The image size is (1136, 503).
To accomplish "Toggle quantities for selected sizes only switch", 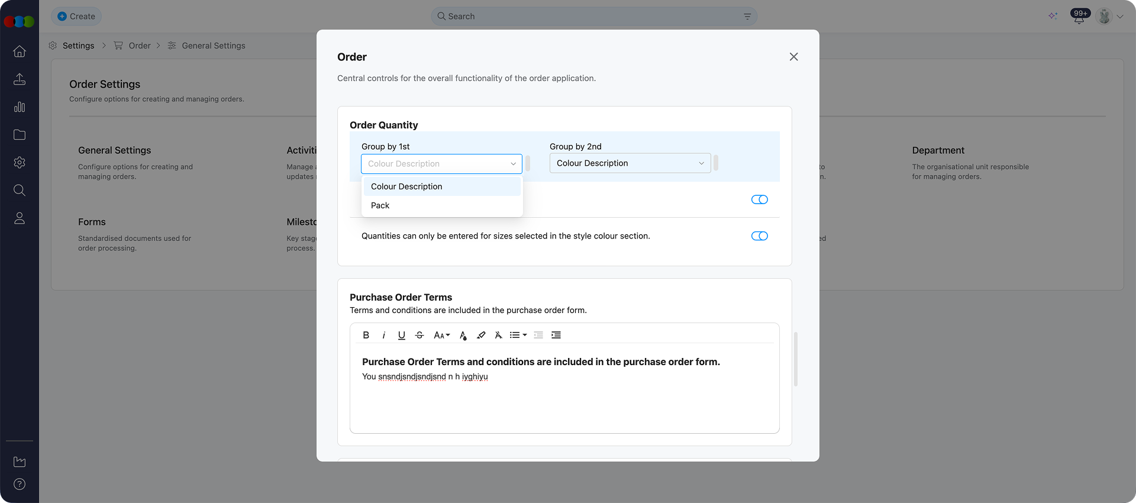I will (x=759, y=236).
